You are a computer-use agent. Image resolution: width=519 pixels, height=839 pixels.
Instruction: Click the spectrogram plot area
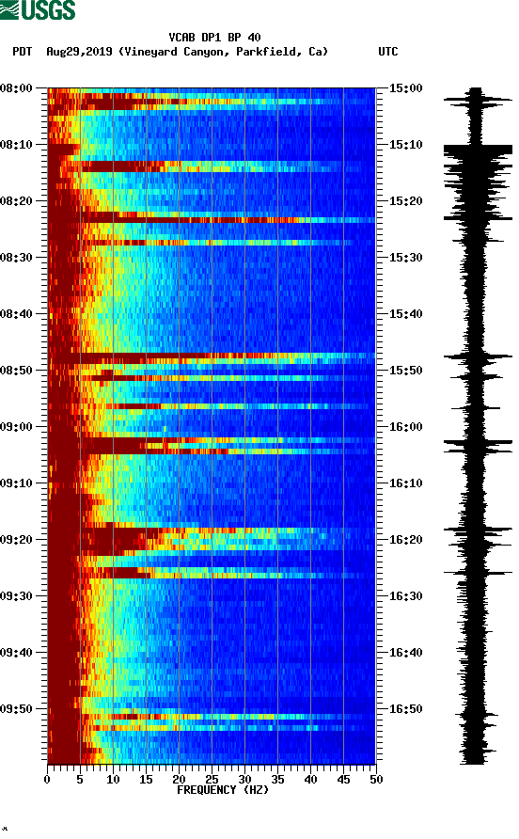[212, 426]
